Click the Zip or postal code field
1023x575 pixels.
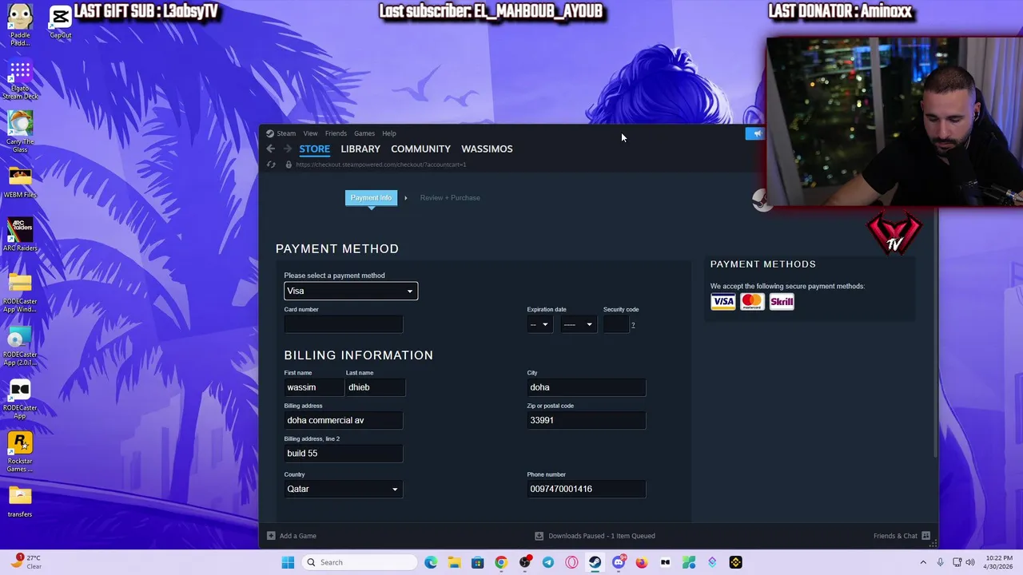[x=587, y=420]
